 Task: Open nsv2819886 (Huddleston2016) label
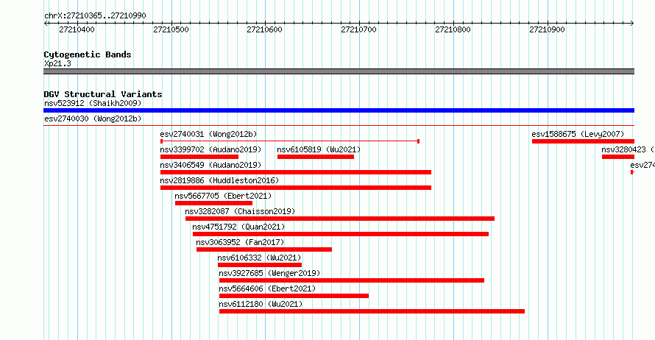click(x=219, y=180)
